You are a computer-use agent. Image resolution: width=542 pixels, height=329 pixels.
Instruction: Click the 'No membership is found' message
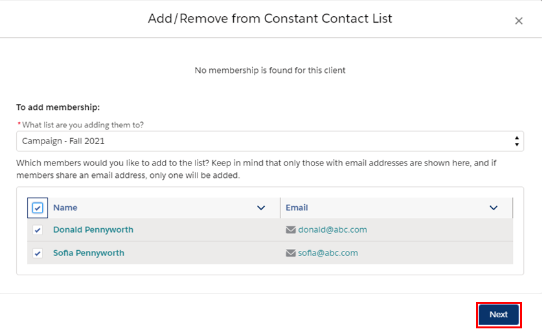pos(270,70)
